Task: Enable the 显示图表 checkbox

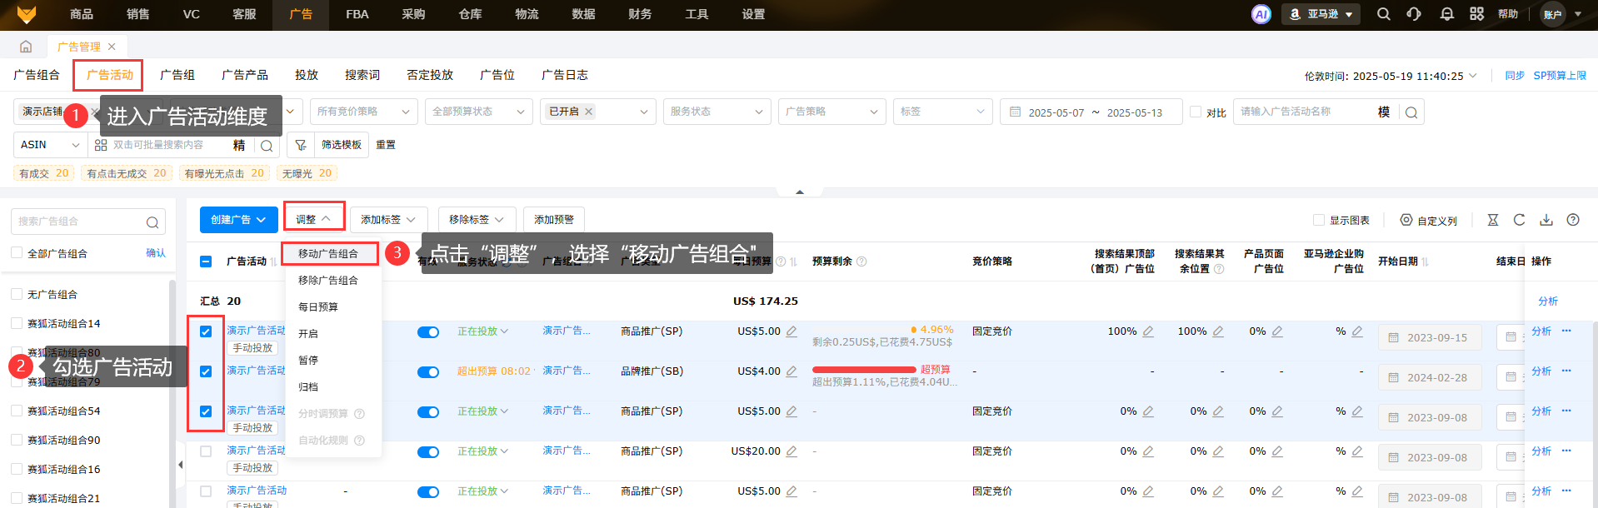Action: (x=1319, y=220)
